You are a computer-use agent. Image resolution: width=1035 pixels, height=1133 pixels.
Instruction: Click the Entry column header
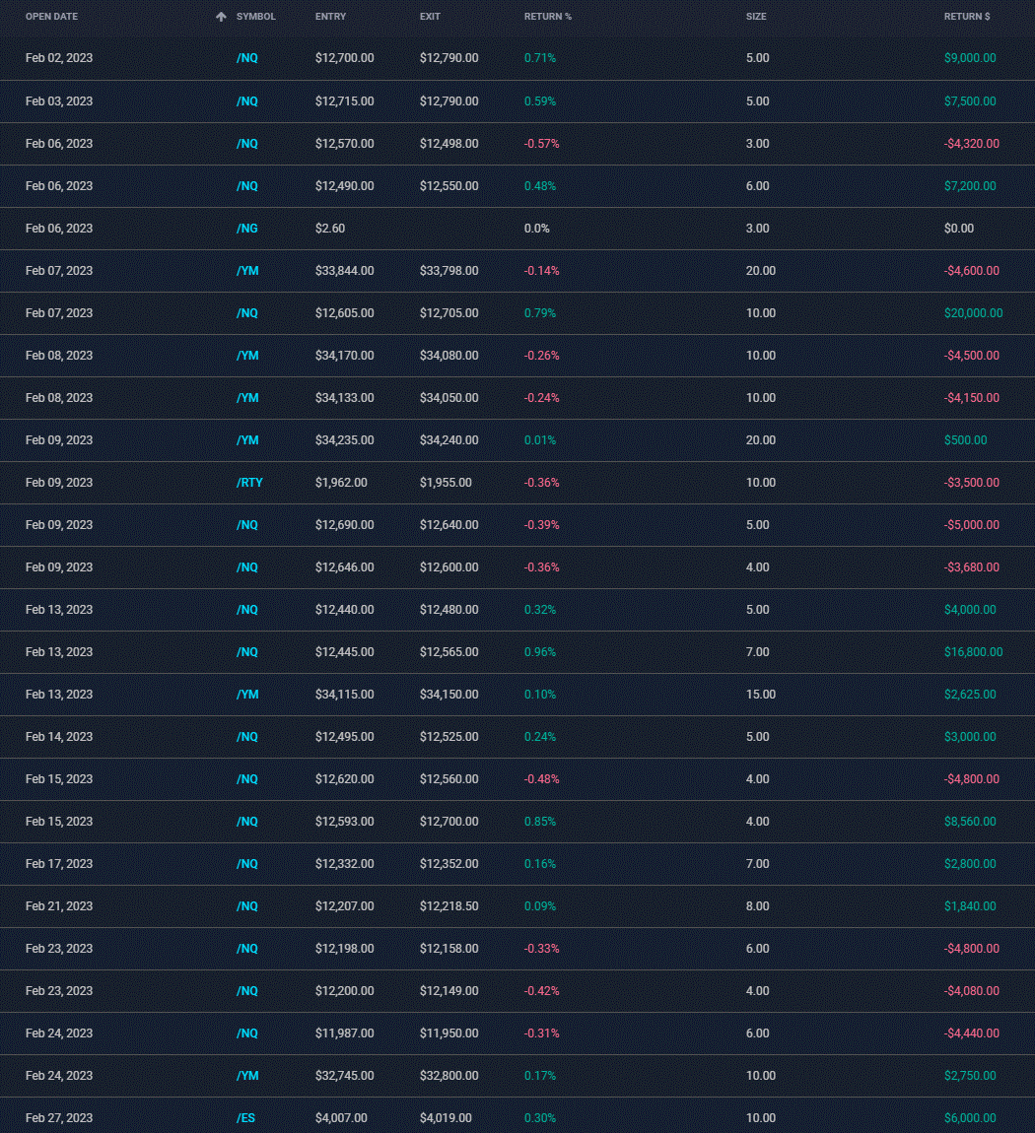click(x=330, y=17)
